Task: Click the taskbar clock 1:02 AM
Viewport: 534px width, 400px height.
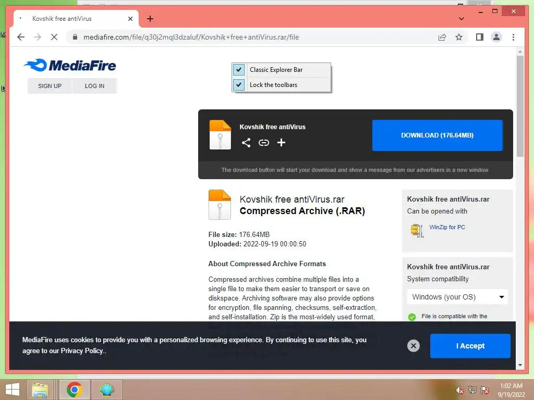Action: pyautogui.click(x=511, y=390)
